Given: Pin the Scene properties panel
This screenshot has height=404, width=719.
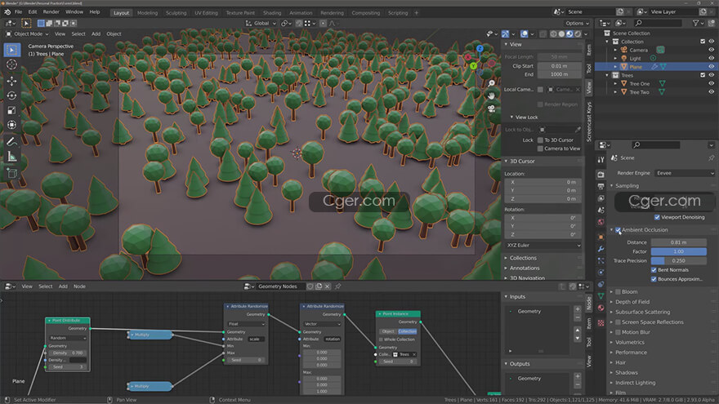Looking at the screenshot, I should 711,158.
